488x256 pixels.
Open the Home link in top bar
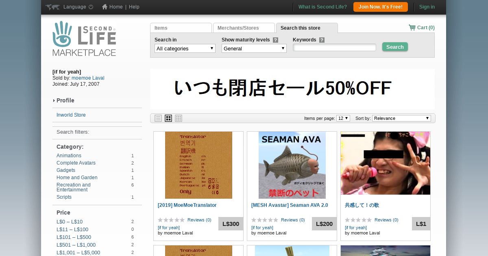click(x=116, y=7)
